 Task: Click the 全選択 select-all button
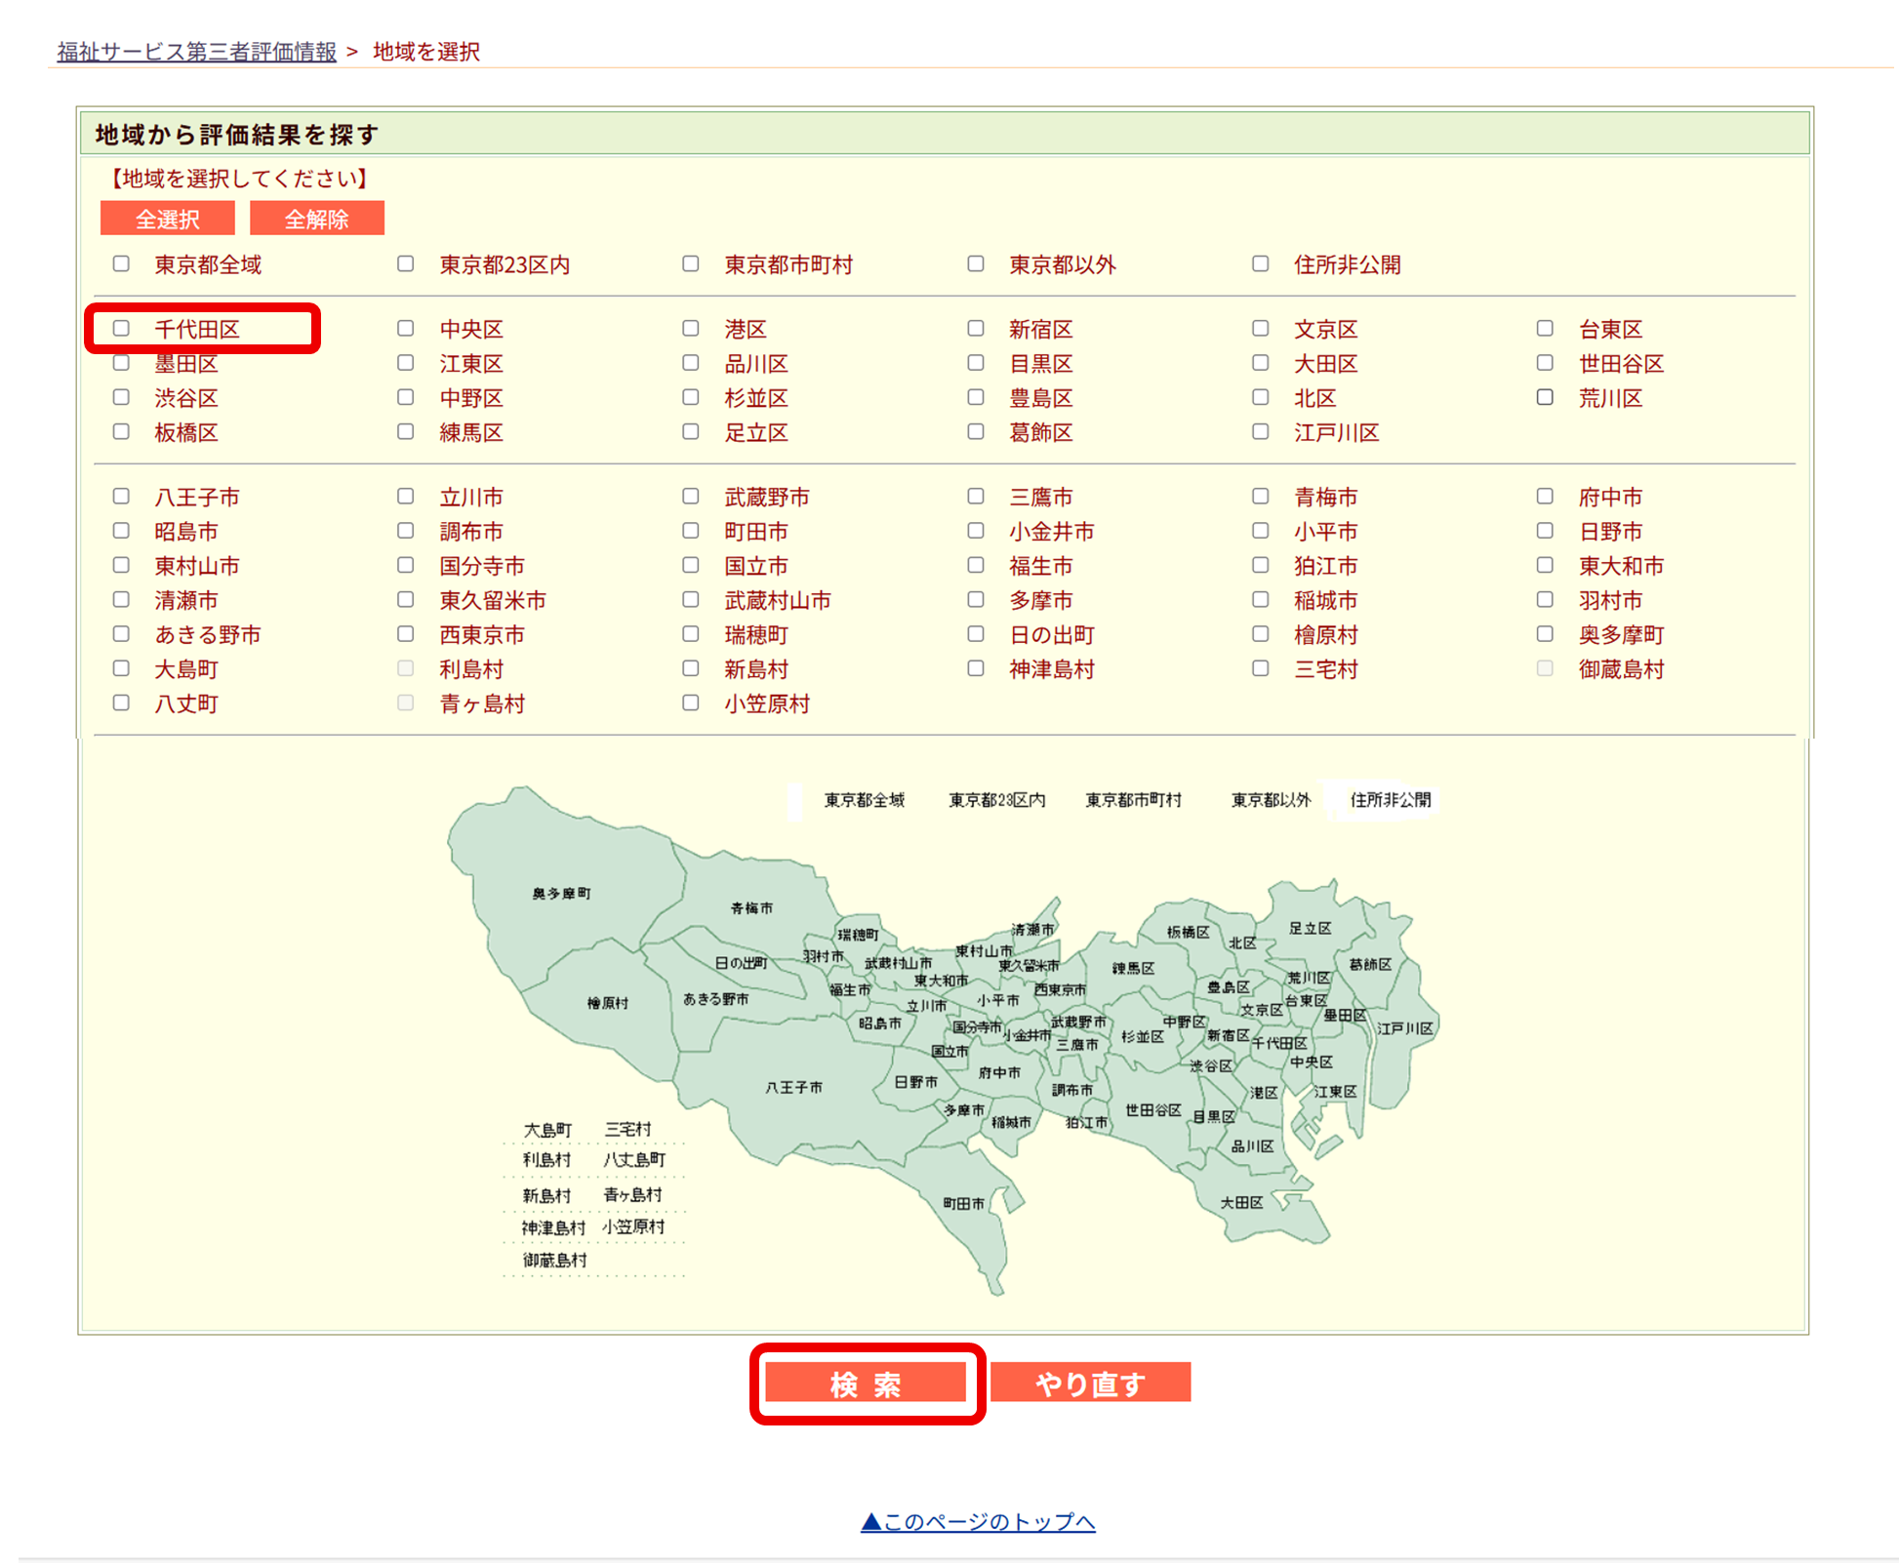tap(167, 219)
